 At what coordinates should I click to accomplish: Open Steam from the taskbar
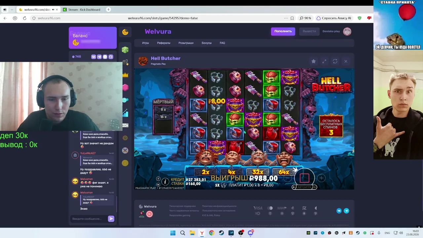coord(221,233)
